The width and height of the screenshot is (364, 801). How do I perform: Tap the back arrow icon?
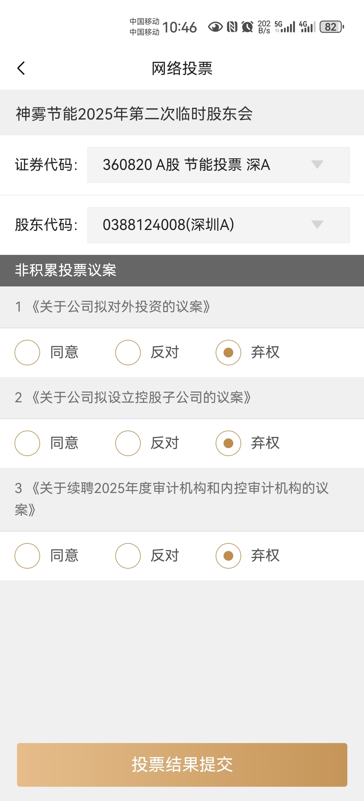(x=21, y=68)
